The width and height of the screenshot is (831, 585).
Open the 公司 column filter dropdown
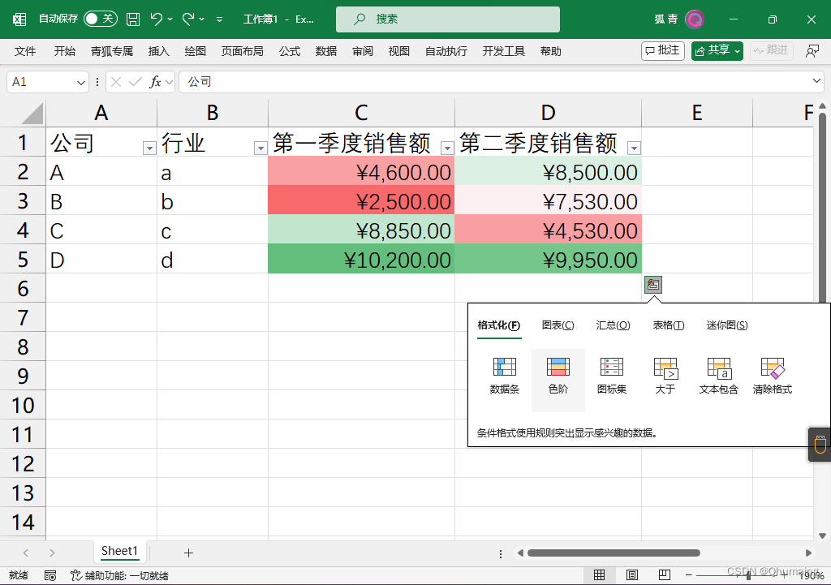point(149,146)
